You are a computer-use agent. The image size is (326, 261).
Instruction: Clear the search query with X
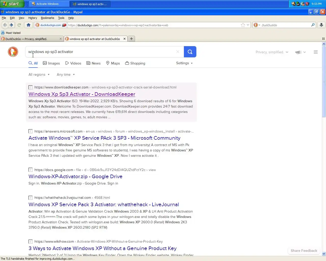178,52
